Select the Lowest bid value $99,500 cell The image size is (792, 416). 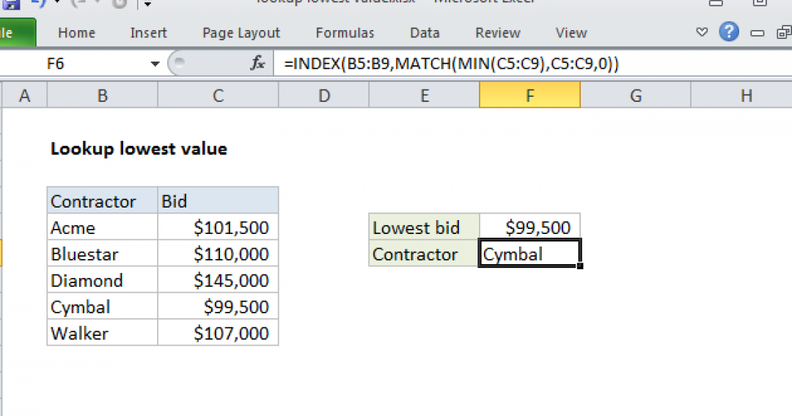coord(529,227)
